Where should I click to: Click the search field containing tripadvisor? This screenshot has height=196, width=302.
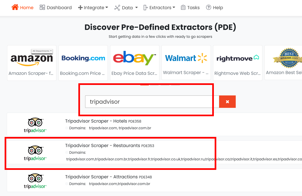pyautogui.click(x=152, y=102)
